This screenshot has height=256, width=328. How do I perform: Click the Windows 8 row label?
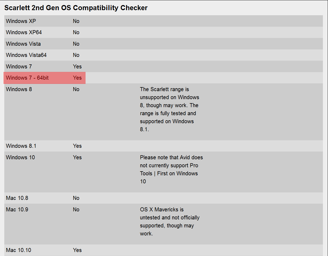point(19,89)
